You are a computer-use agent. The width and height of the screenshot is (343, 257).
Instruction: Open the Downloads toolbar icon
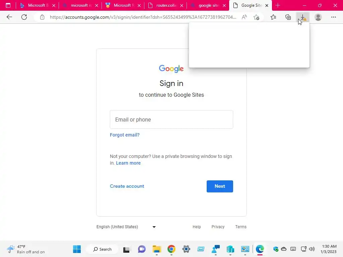tap(303, 17)
